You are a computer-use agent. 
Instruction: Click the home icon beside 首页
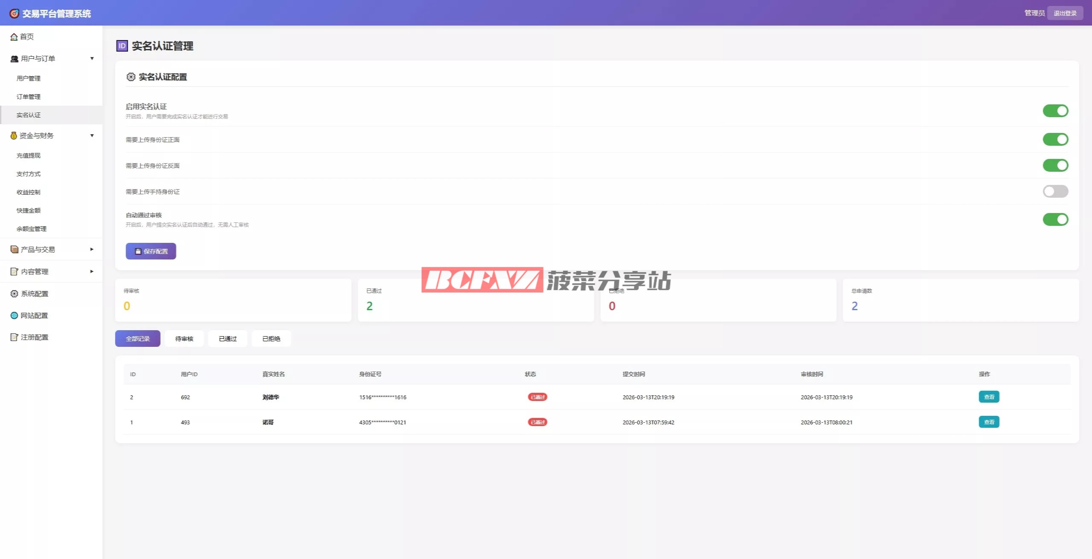click(x=14, y=37)
